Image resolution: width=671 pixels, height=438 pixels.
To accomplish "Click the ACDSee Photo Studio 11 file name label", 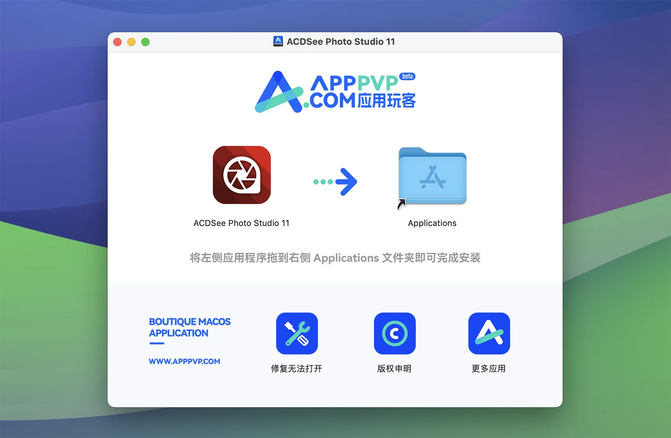I will click(x=241, y=223).
